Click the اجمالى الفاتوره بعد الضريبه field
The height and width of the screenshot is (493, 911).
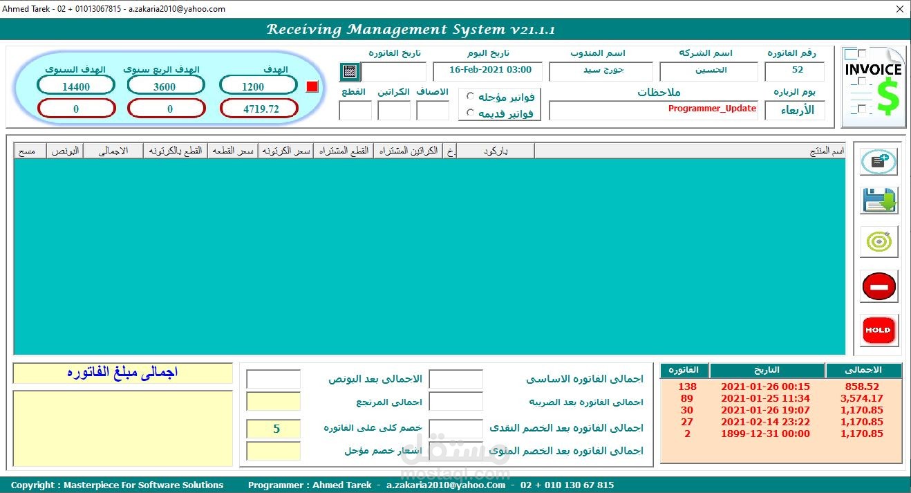click(x=456, y=402)
